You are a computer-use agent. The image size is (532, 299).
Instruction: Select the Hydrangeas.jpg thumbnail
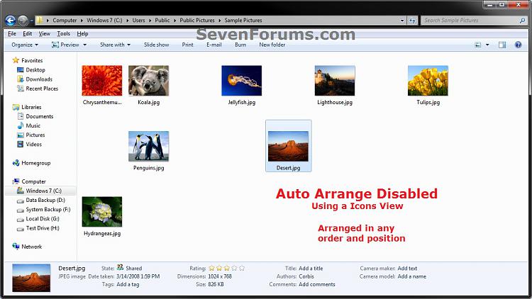(101, 212)
